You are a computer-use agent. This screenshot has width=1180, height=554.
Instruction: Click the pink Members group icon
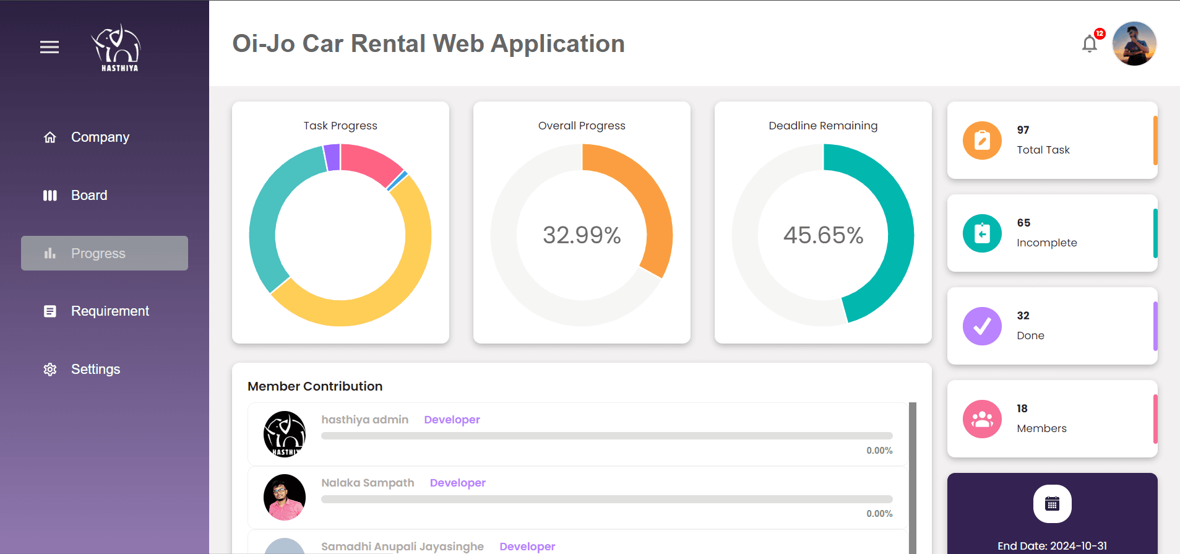pos(981,419)
